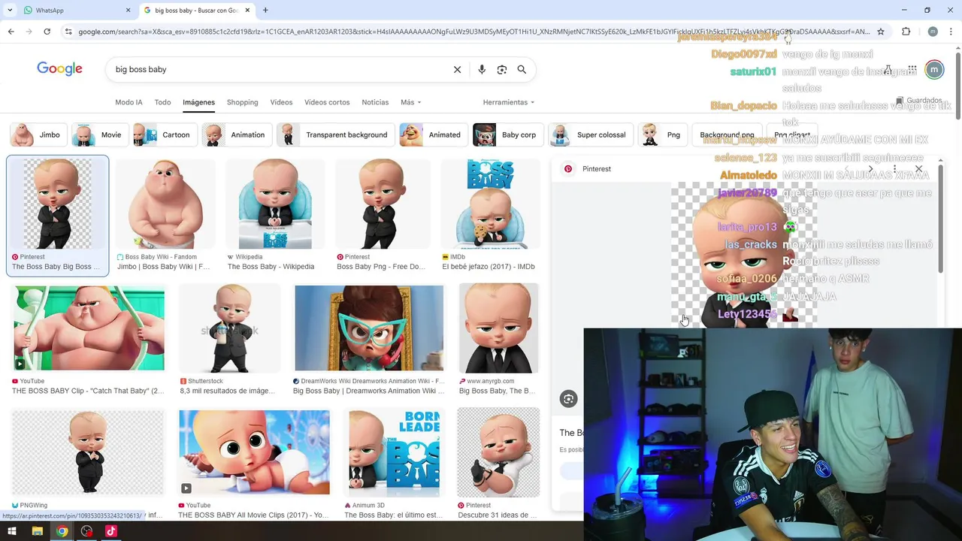Click the image preview panel scrollbar
The width and height of the screenshot is (962, 541).
pyautogui.click(x=940, y=219)
